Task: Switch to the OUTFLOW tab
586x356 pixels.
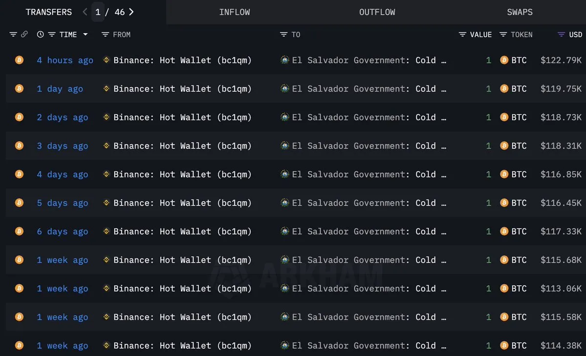Action: point(377,12)
